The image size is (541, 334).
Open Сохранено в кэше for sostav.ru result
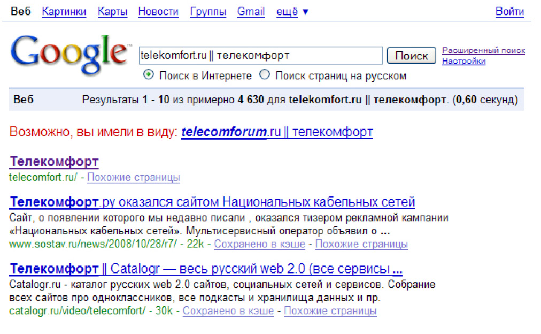pyautogui.click(x=259, y=244)
